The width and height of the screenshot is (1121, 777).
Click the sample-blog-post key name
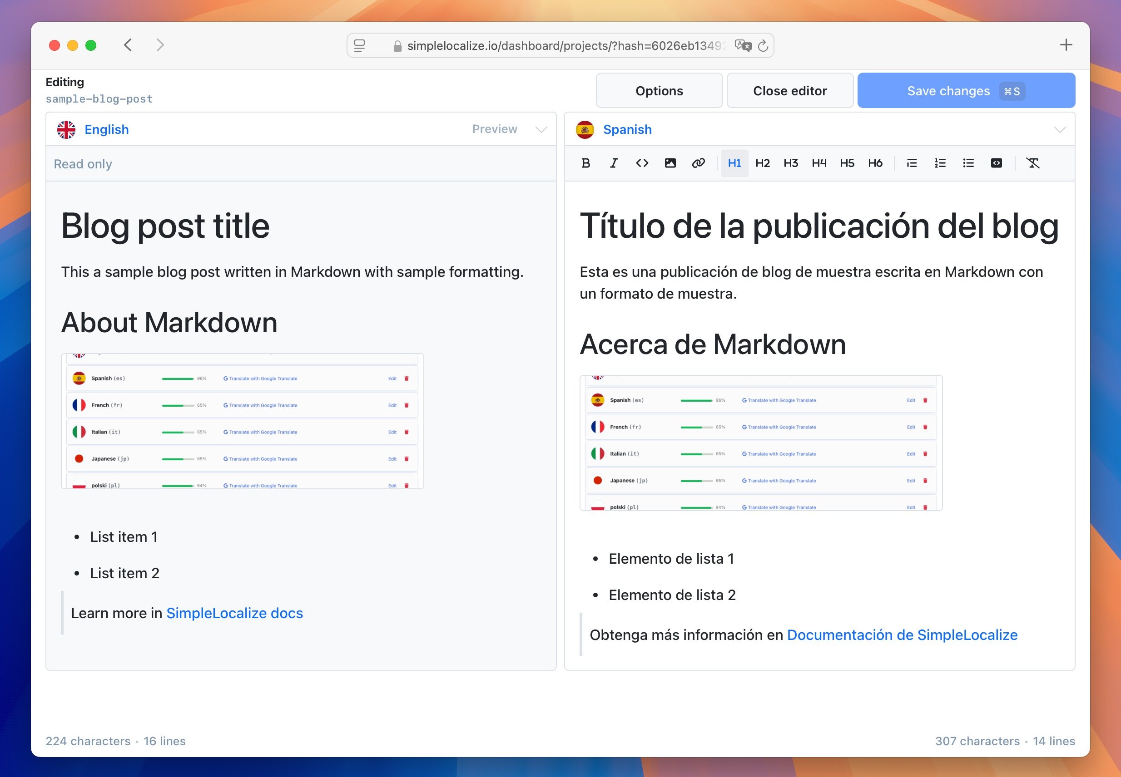[x=99, y=99]
